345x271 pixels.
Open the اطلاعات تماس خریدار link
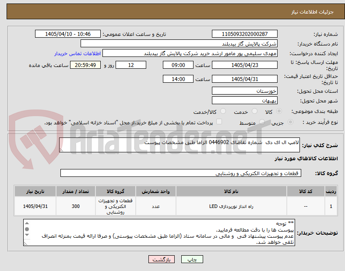point(77,53)
